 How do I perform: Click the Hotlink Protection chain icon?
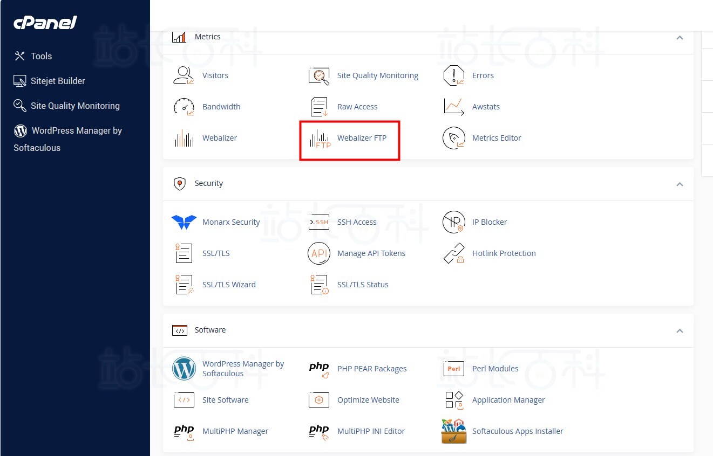(454, 253)
